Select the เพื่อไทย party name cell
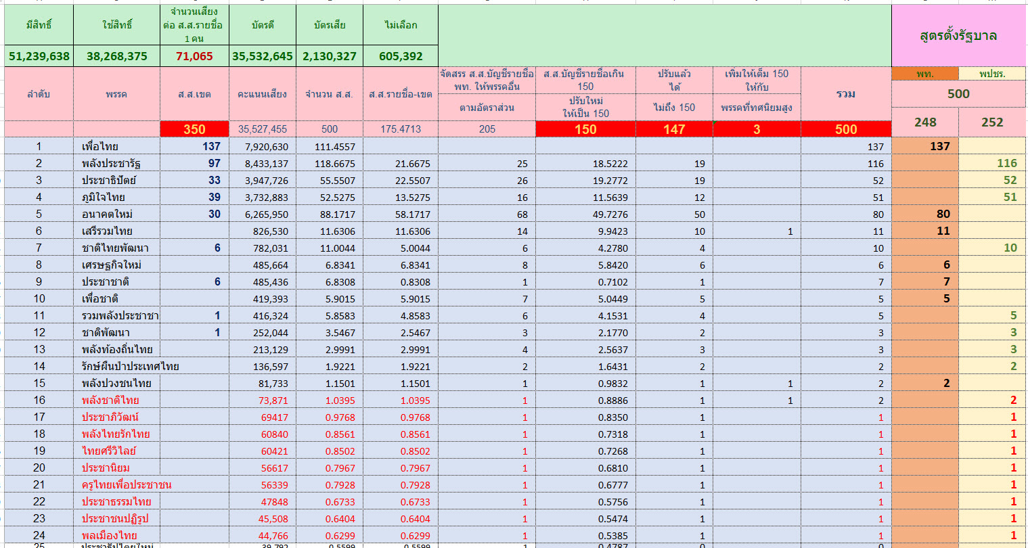Viewport: 1028px width, 548px height. (x=116, y=146)
